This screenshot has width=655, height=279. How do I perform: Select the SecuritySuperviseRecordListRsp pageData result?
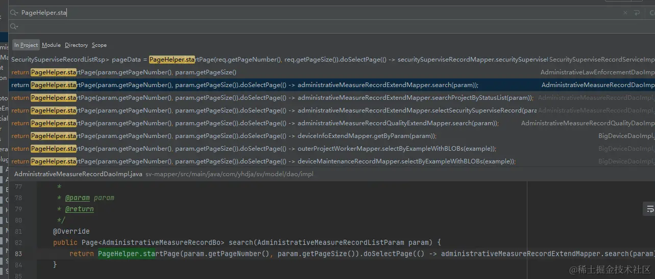click(332, 60)
